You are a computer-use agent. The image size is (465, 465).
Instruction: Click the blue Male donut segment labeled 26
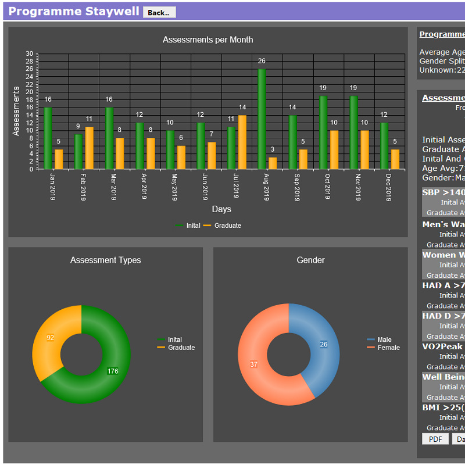pyautogui.click(x=320, y=343)
